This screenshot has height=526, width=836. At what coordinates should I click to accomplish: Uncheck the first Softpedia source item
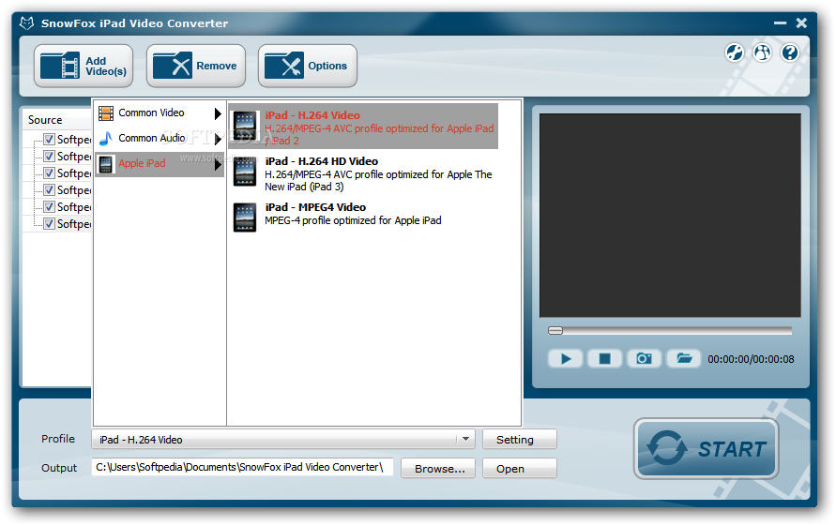point(49,139)
